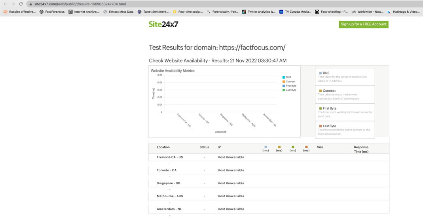Click Host Unavailable in the Melbourne row
Viewport: 423px width, 223px height.
(231, 196)
